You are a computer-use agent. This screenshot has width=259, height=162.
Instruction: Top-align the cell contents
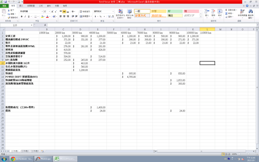coord(61,12)
